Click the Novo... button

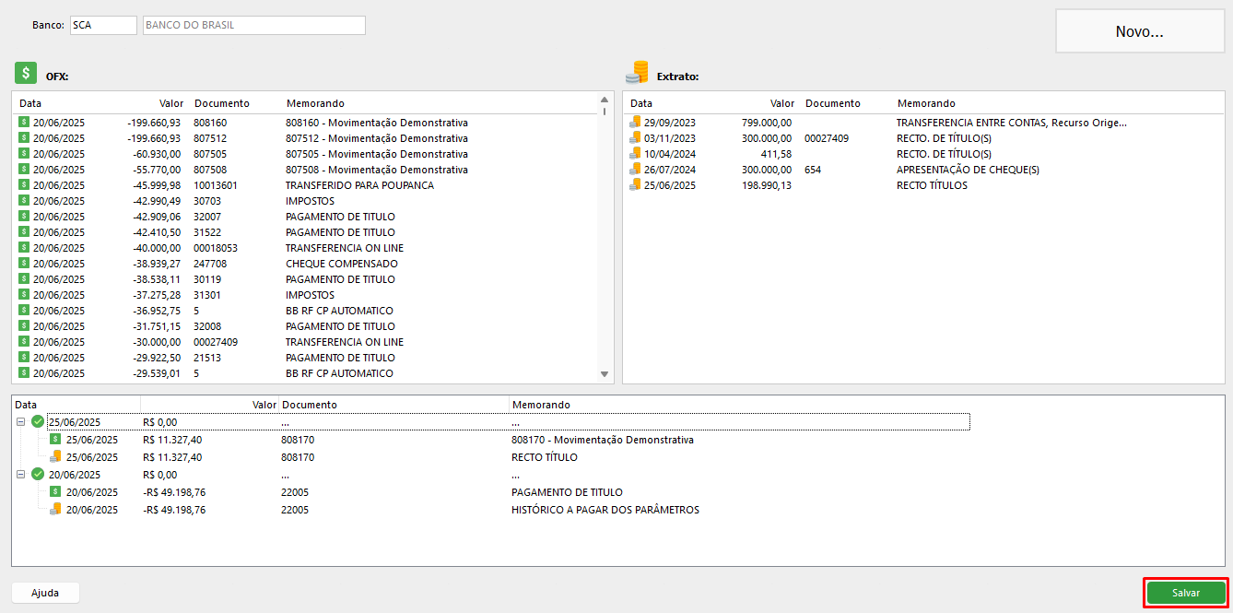pos(1140,31)
